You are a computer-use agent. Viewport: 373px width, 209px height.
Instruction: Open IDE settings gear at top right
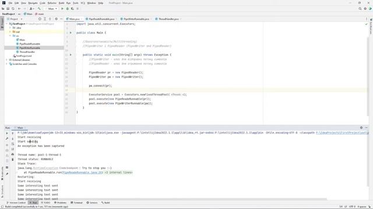coord(365,9)
